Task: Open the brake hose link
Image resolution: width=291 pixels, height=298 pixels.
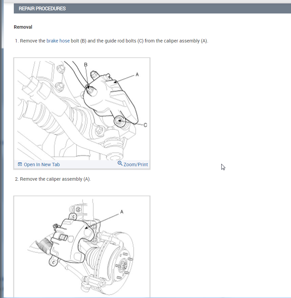Action: click(x=58, y=41)
